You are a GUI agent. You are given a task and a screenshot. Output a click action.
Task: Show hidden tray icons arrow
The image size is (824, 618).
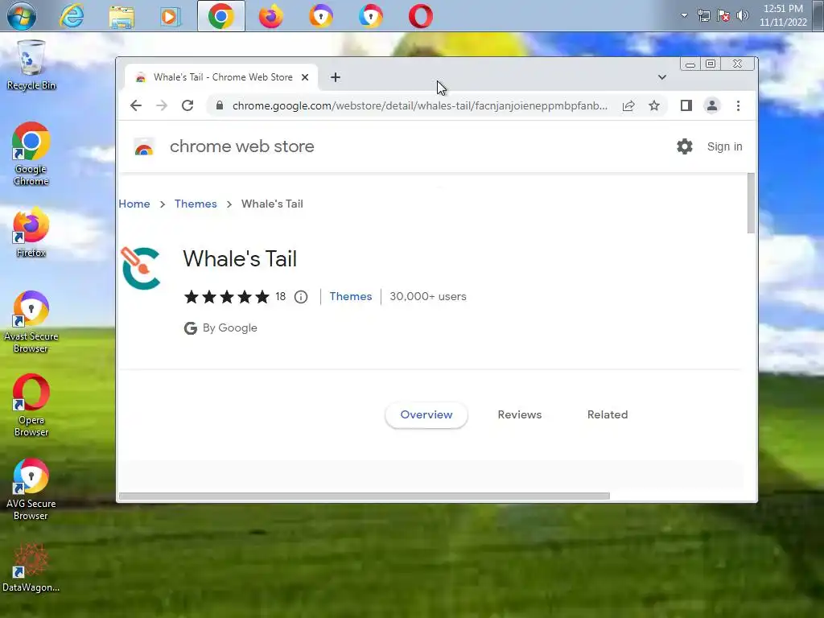pyautogui.click(x=684, y=15)
